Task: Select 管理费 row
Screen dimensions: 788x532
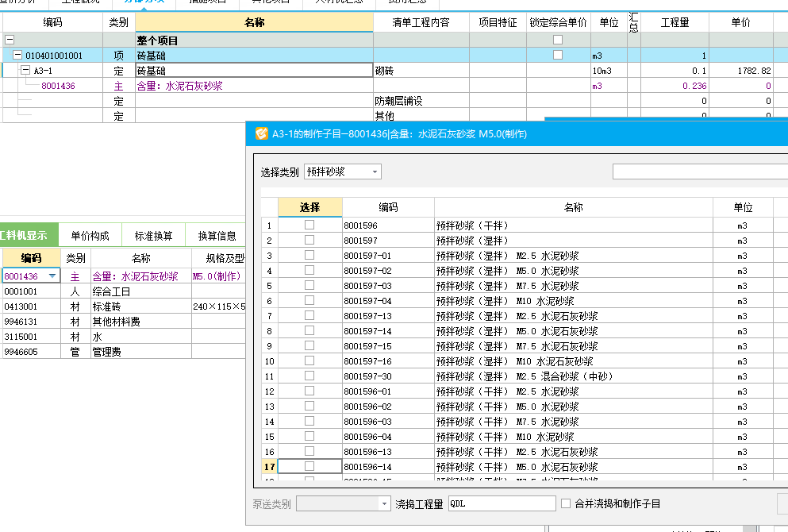Action: (123, 352)
